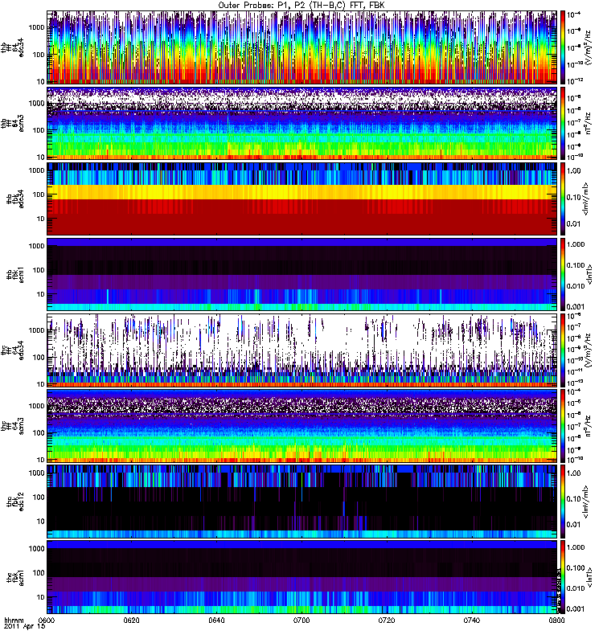Click the 0740 time axis label
Screen dimensions: 603x643
pyautogui.click(x=471, y=620)
